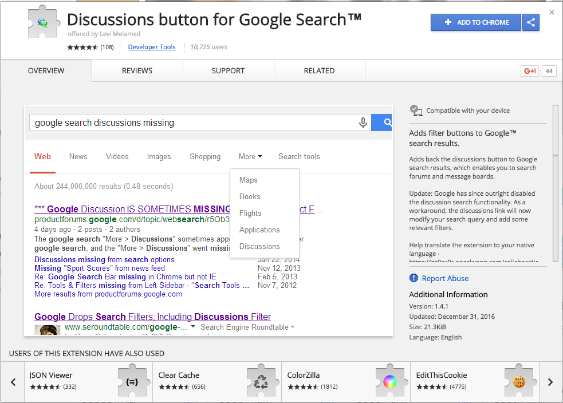Open the Developer Tools category link
Screen dimensions: 563x403
tap(152, 47)
